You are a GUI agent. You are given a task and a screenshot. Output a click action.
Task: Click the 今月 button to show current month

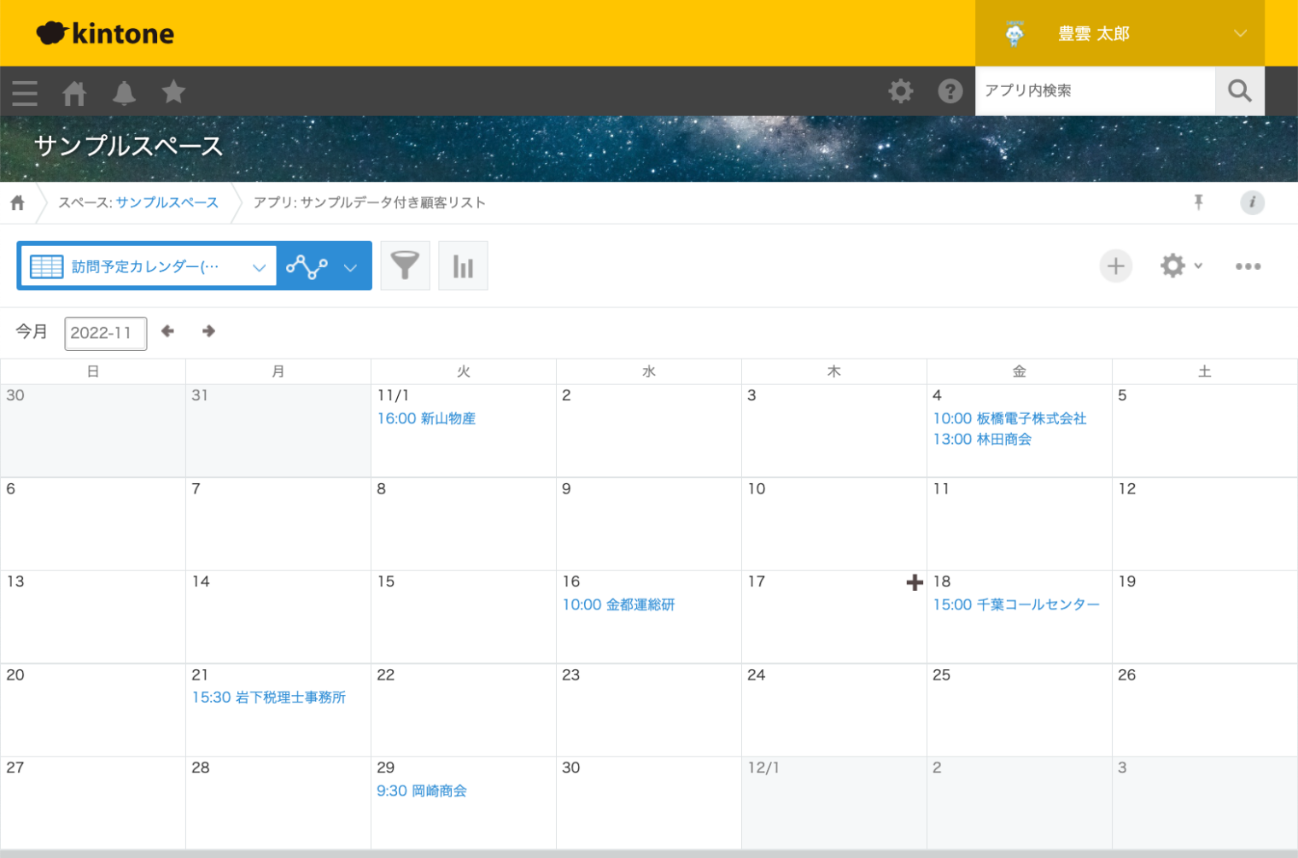pos(32,331)
